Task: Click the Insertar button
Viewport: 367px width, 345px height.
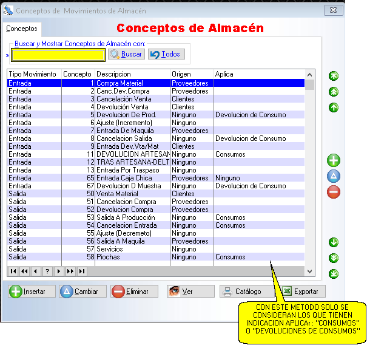Action: tap(32, 292)
